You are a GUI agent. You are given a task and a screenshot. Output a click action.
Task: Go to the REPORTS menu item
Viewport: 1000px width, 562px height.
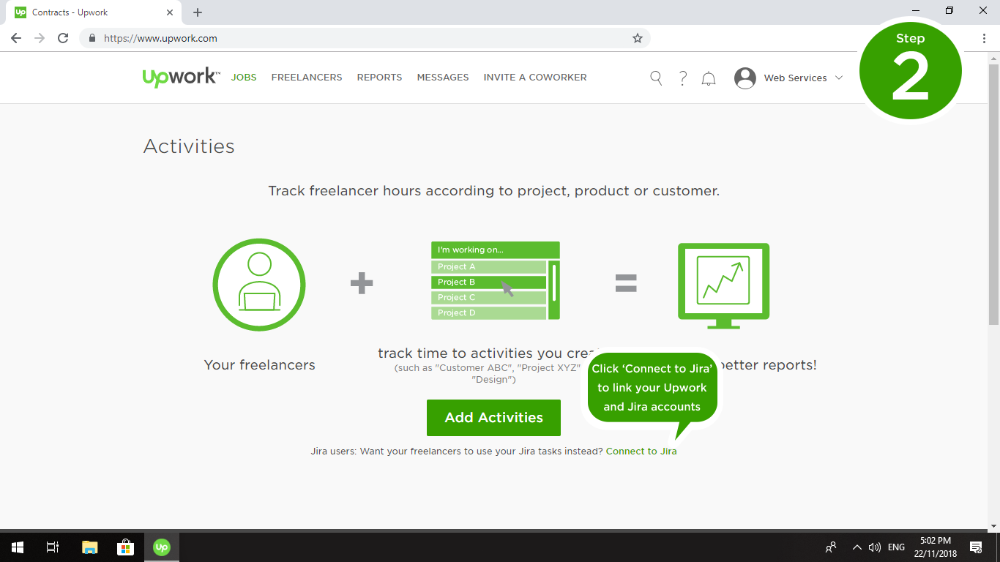(x=379, y=78)
